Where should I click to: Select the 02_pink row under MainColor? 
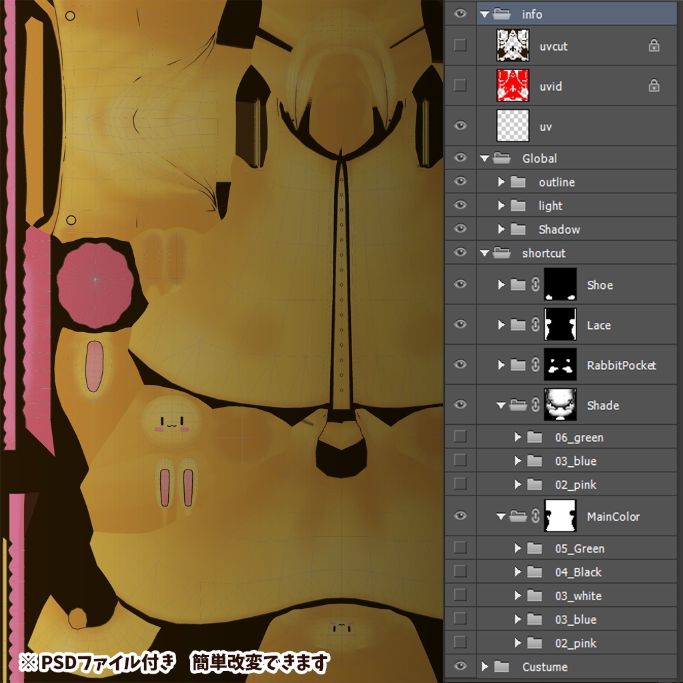(x=576, y=642)
